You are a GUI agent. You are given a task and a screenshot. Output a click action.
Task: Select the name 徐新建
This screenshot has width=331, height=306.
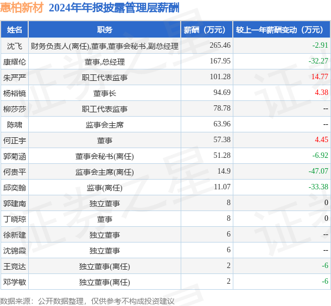point(14,235)
